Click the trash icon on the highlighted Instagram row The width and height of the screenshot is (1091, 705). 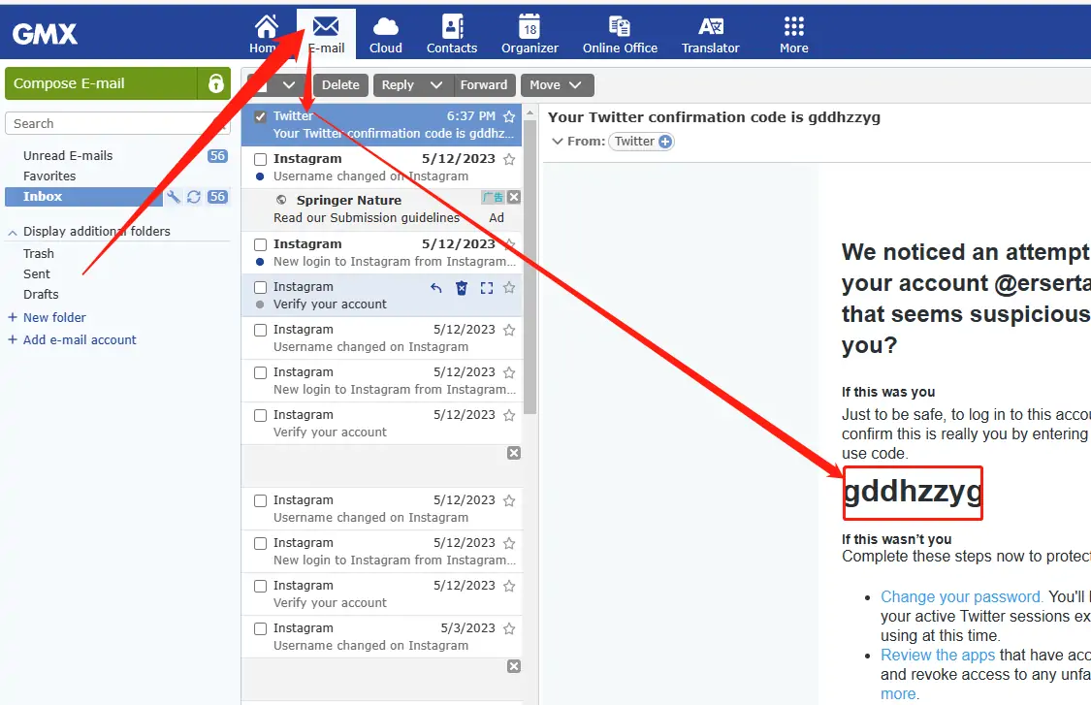click(x=462, y=287)
